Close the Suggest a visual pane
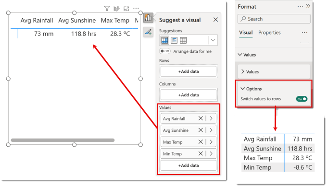 coord(215,20)
